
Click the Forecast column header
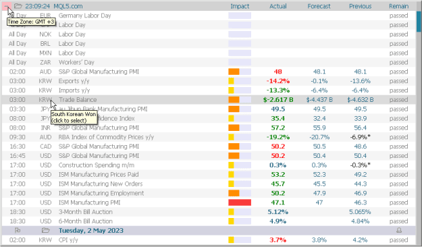[x=319, y=6]
